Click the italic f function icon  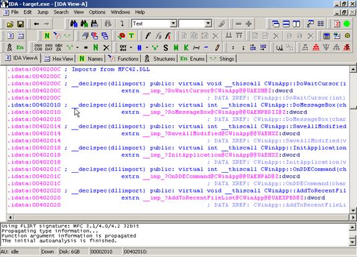[x=148, y=36]
